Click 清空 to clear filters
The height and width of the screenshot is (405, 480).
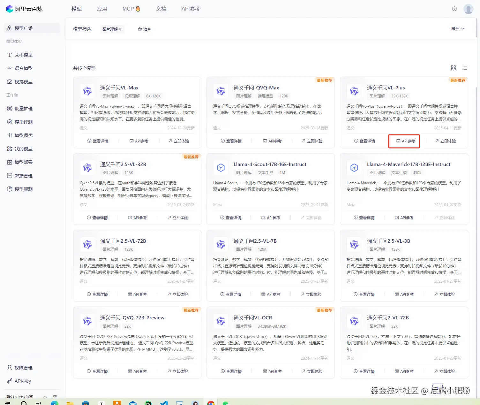(x=144, y=29)
